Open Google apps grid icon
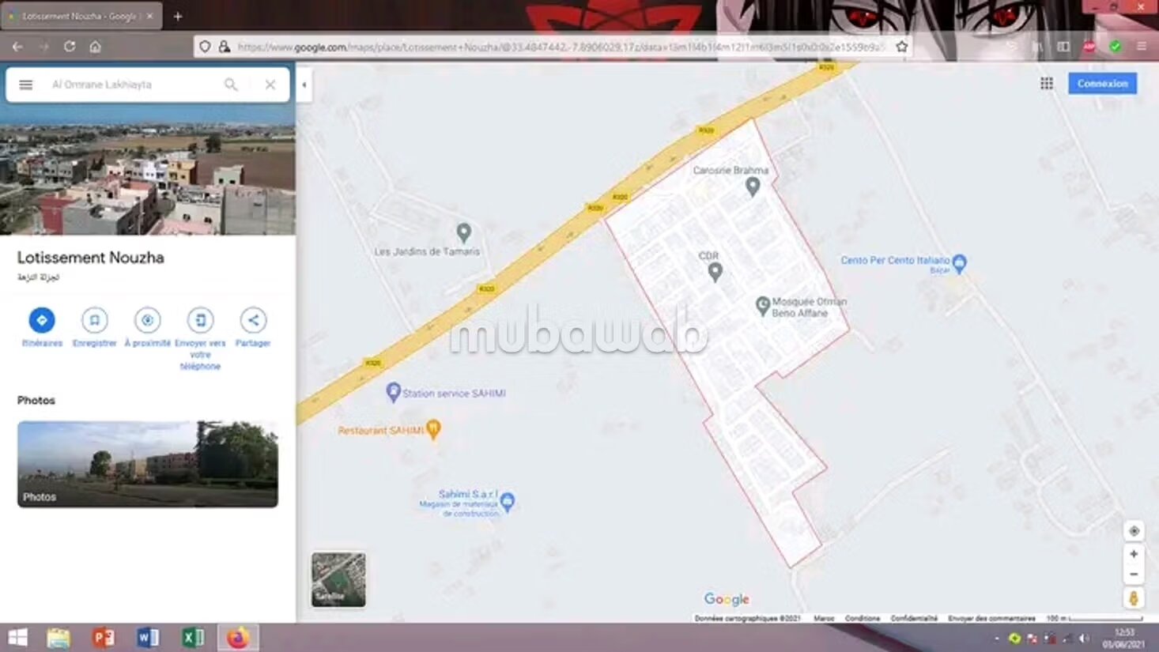The height and width of the screenshot is (652, 1159). (1047, 83)
